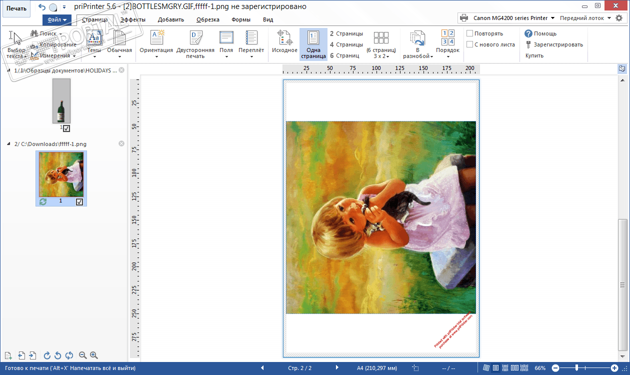The image size is (630, 375).
Task: Open Помощь help
Action: tap(540, 33)
